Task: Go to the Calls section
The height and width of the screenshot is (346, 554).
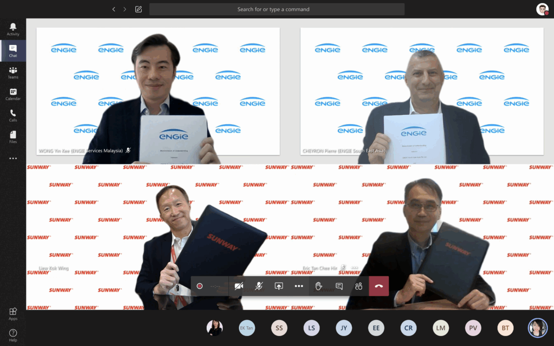Action: pyautogui.click(x=13, y=115)
